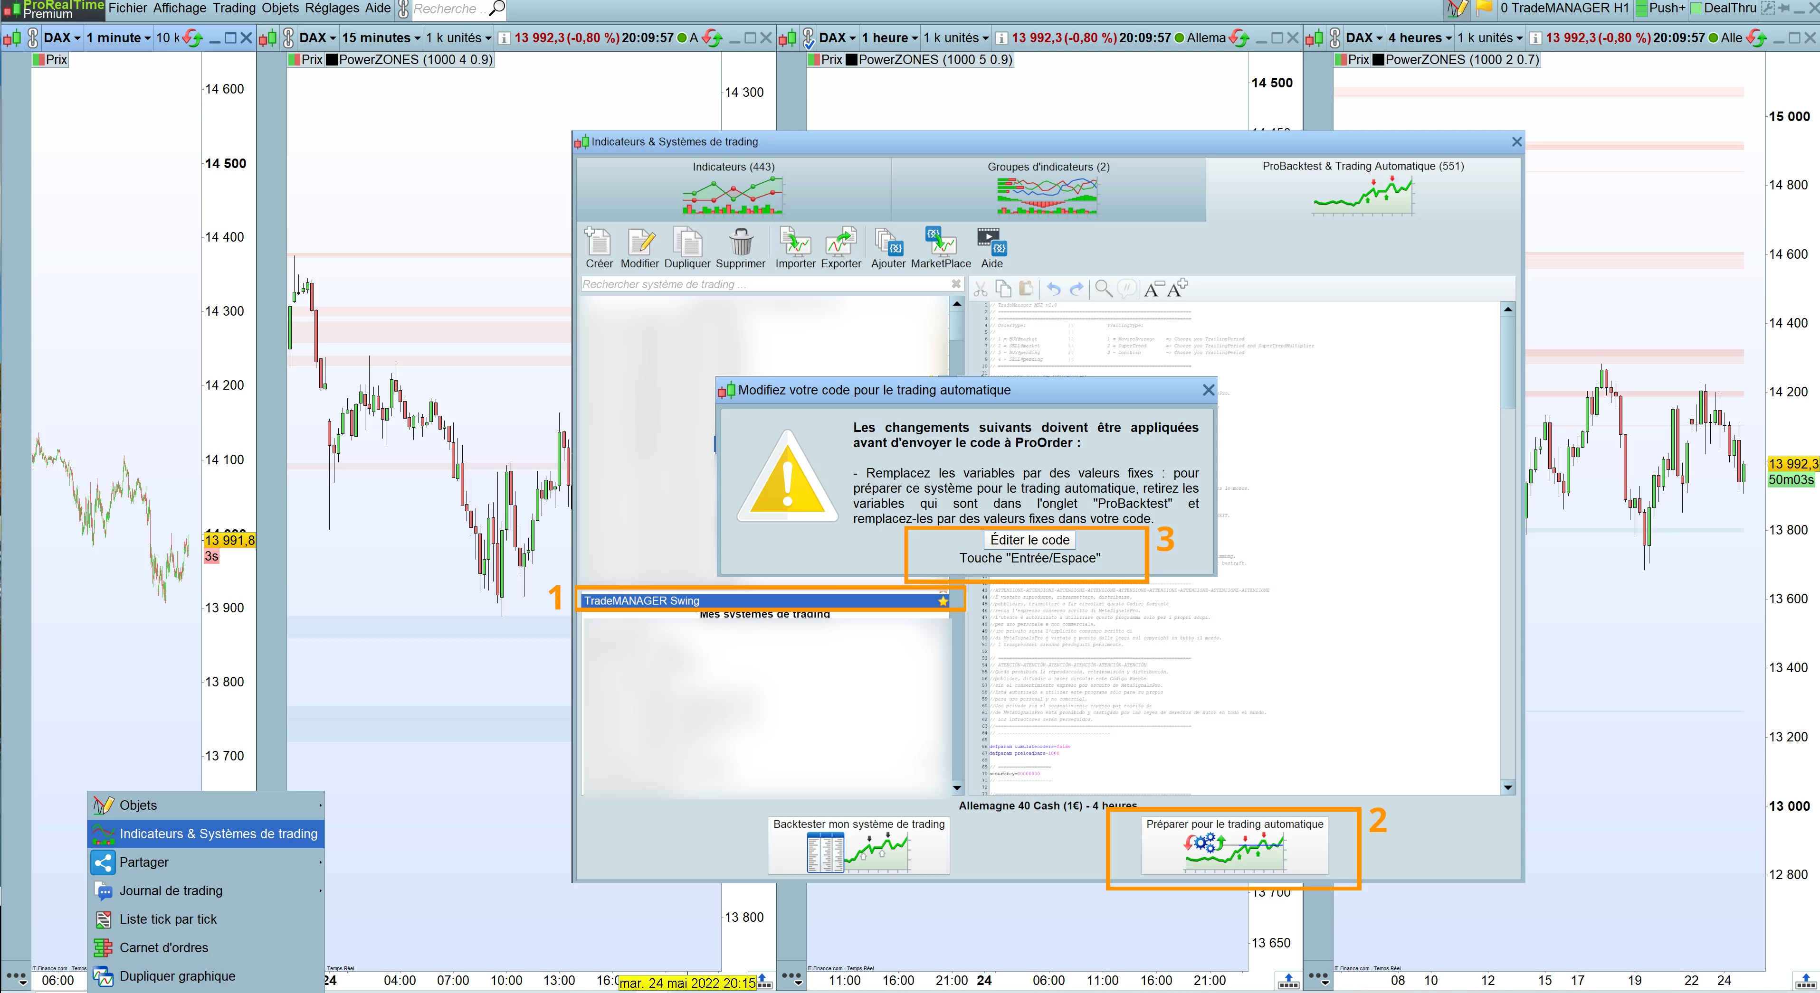Click the info icon on the 15 minutes chart

pyautogui.click(x=504, y=38)
